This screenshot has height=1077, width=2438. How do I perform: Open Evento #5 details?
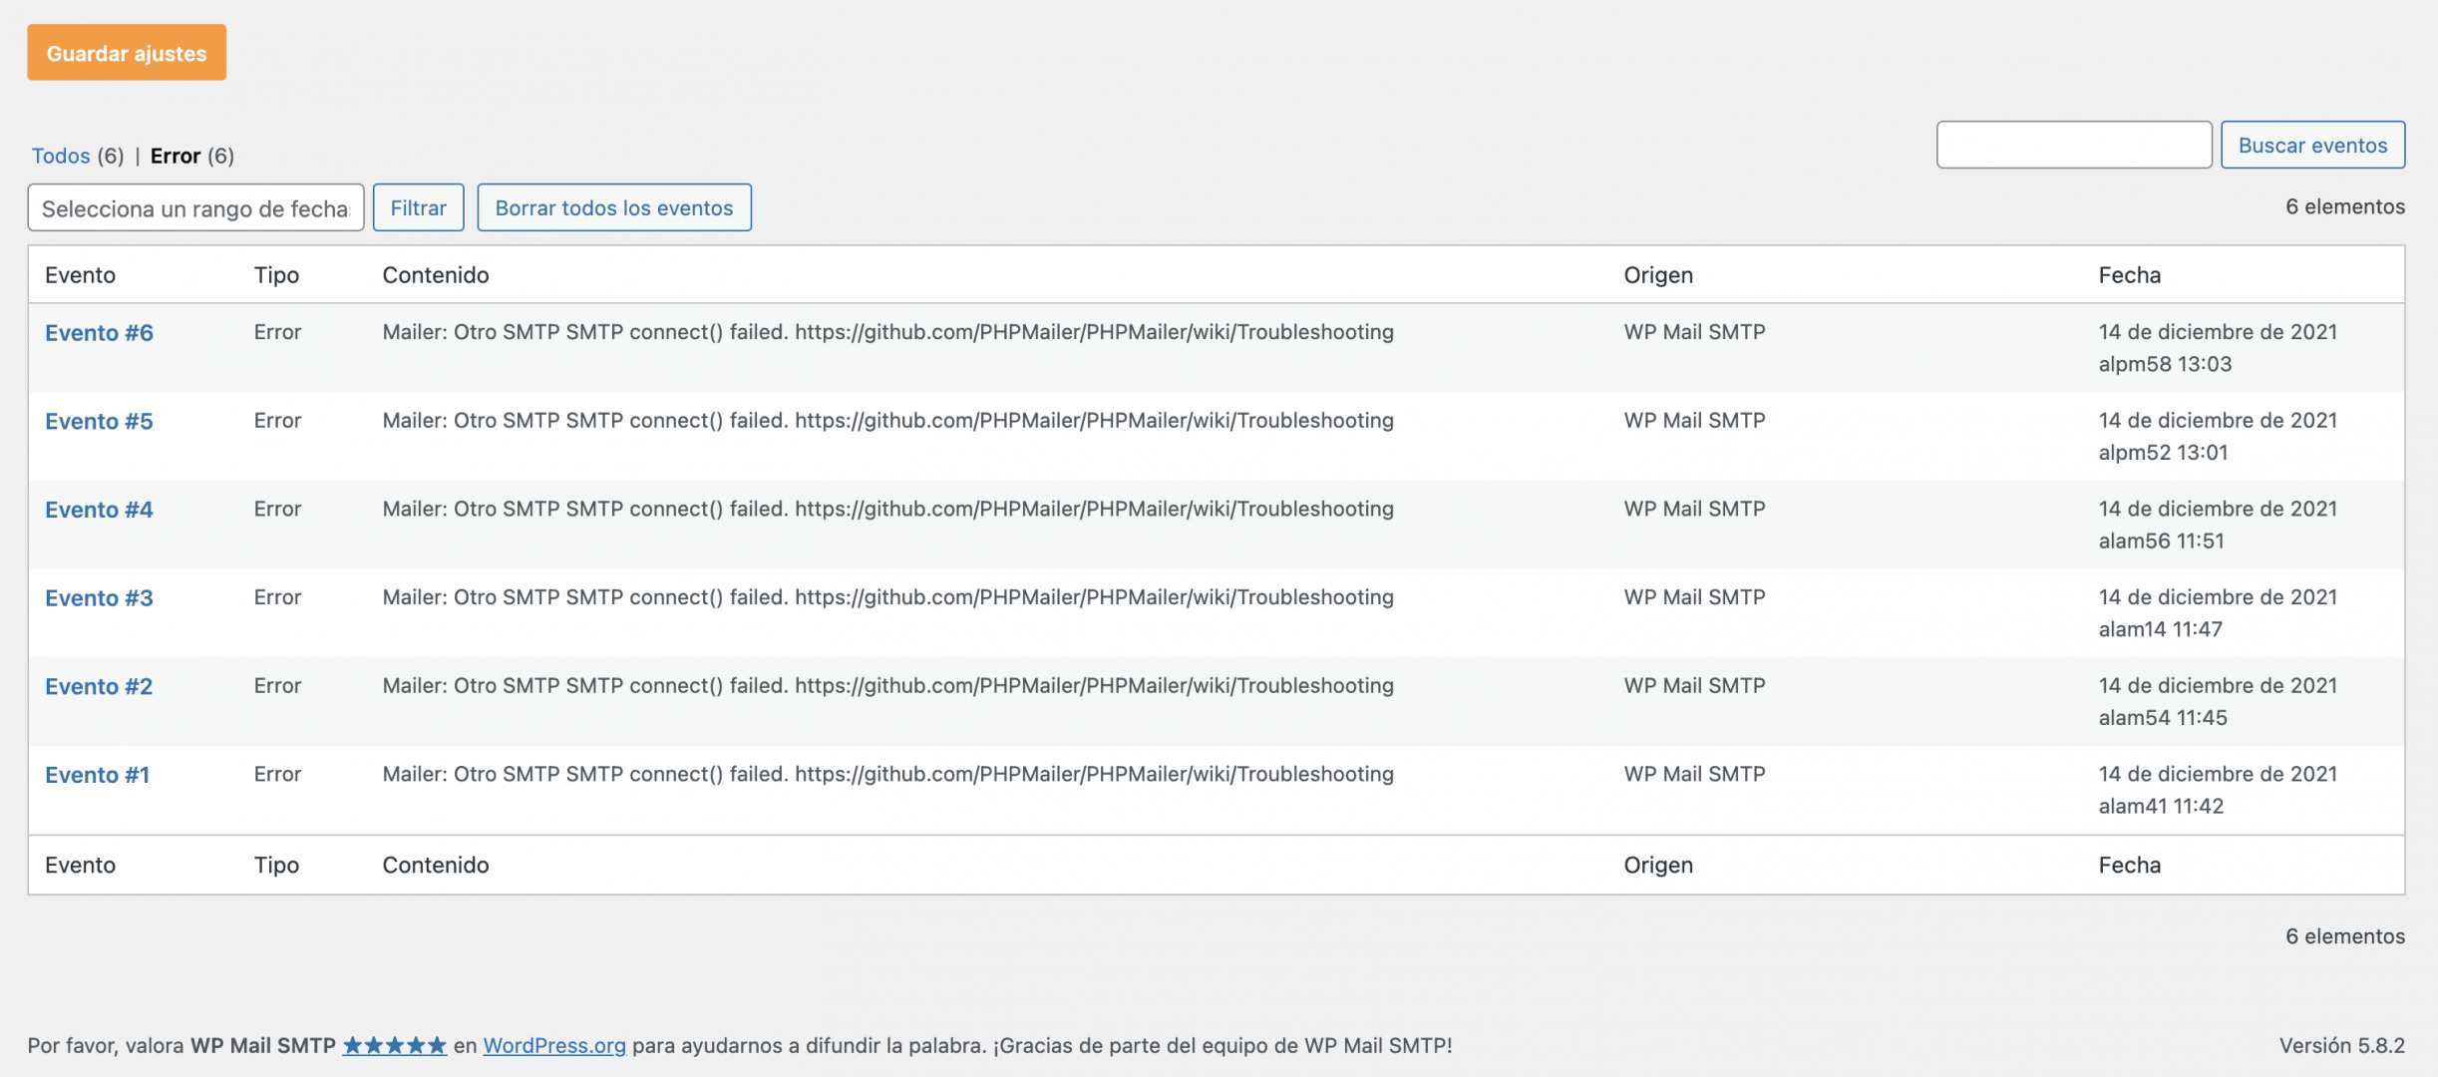coord(99,421)
